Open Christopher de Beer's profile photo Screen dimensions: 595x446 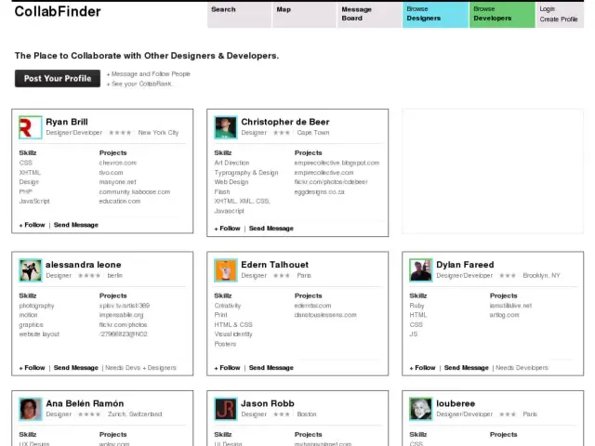point(225,127)
